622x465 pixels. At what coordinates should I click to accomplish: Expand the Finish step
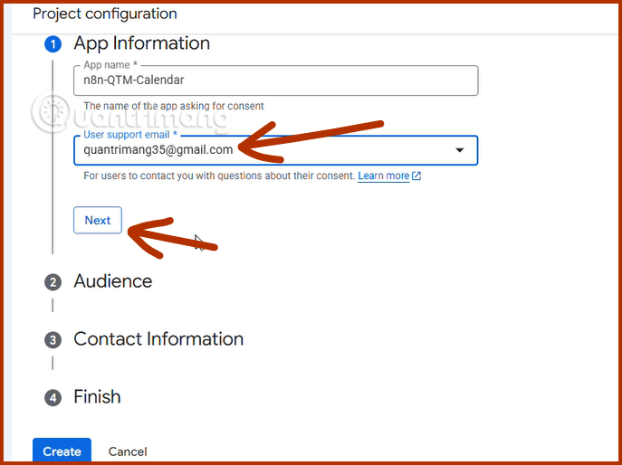[x=97, y=397]
